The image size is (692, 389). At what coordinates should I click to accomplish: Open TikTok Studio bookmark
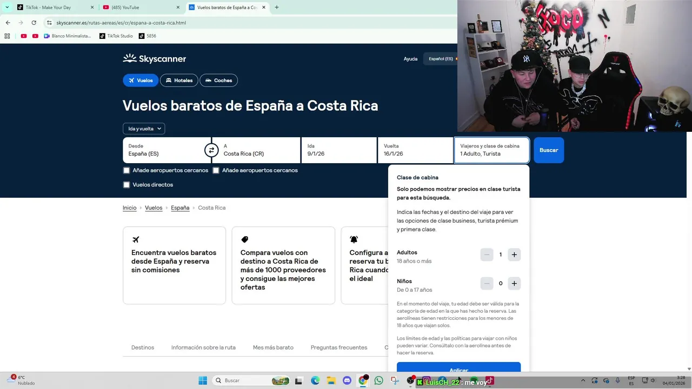(x=116, y=36)
